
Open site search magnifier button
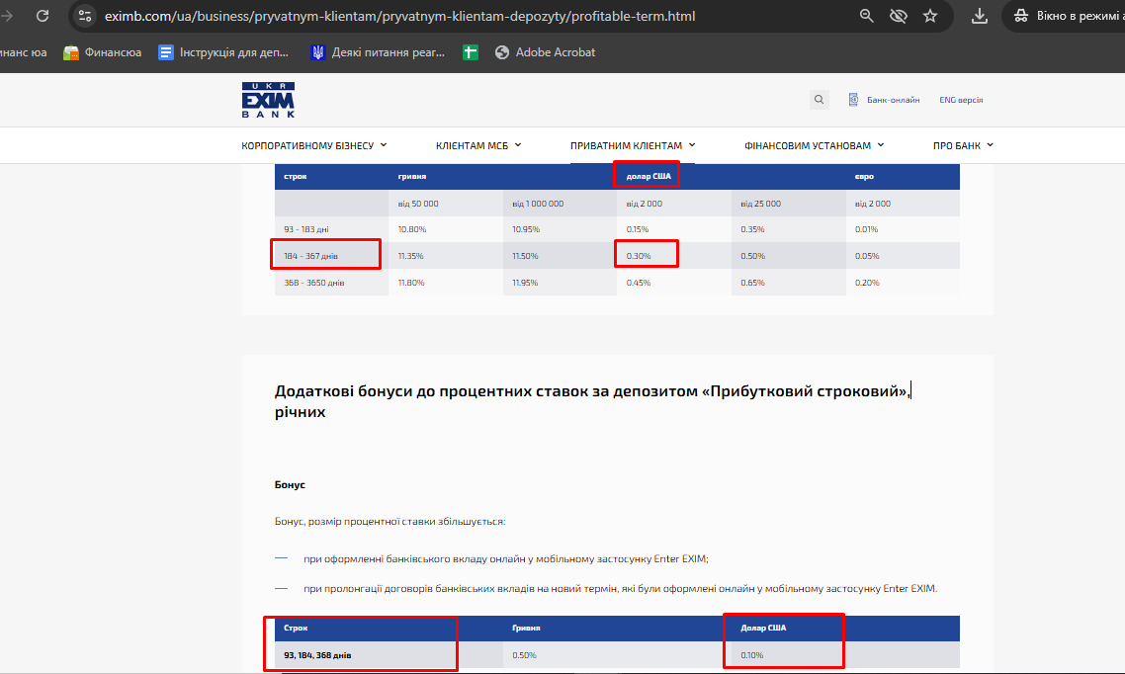[x=819, y=100]
